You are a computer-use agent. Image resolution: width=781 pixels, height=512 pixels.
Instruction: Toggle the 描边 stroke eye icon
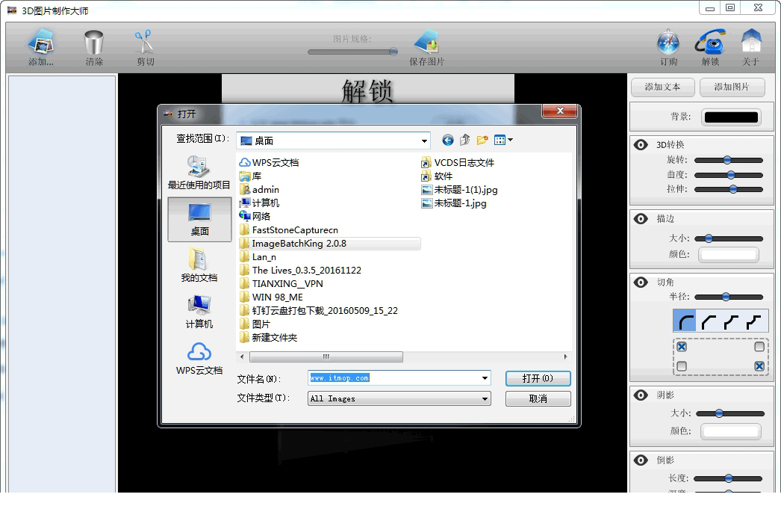click(x=641, y=218)
